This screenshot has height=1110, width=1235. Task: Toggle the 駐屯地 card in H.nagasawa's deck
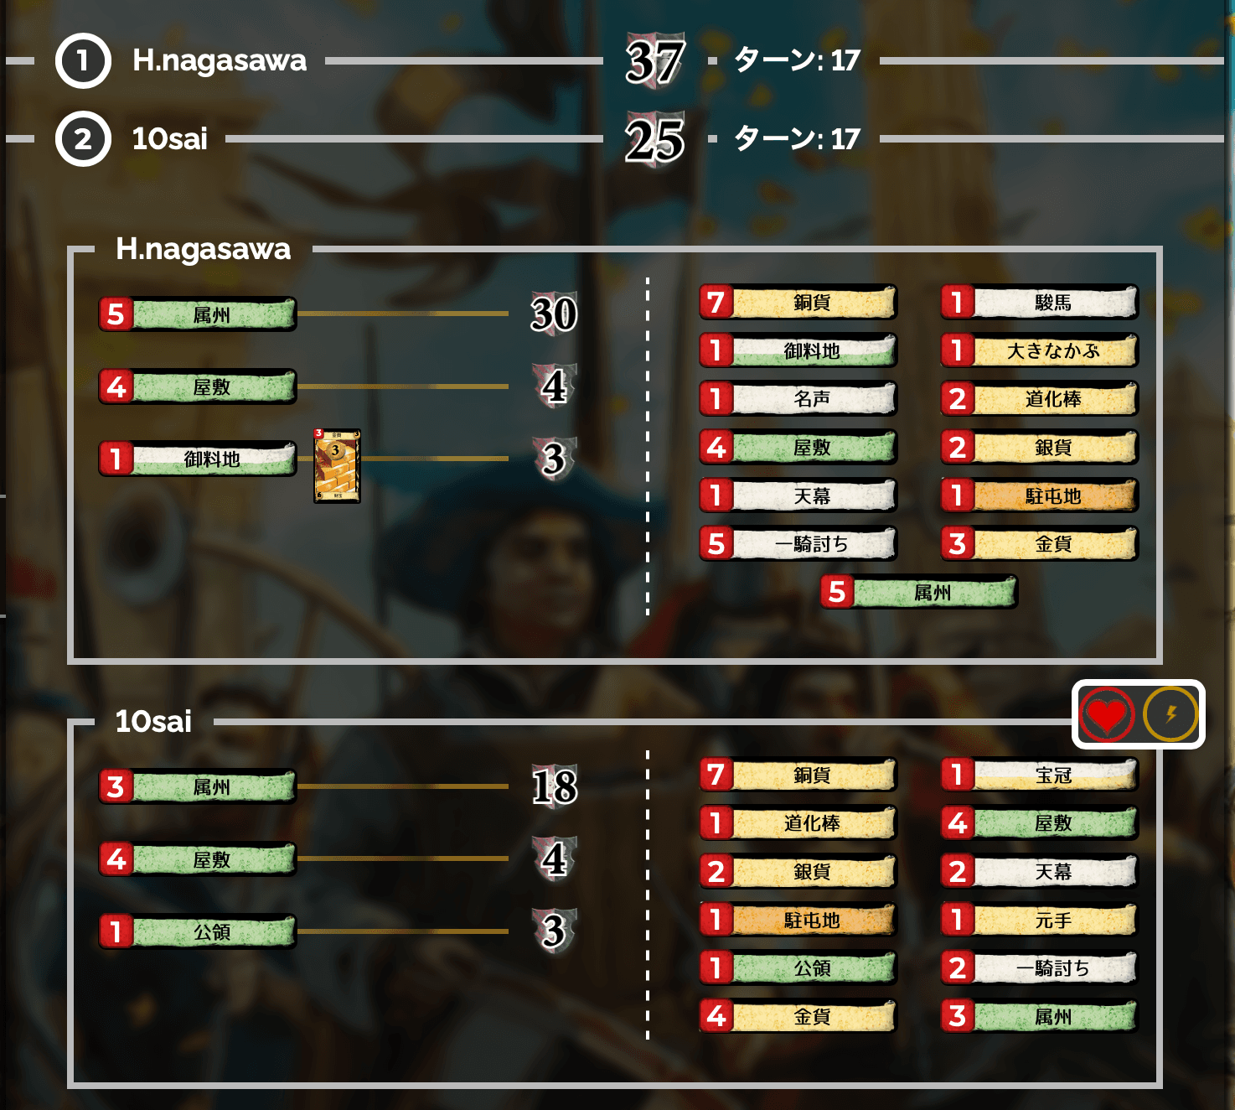[1039, 495]
